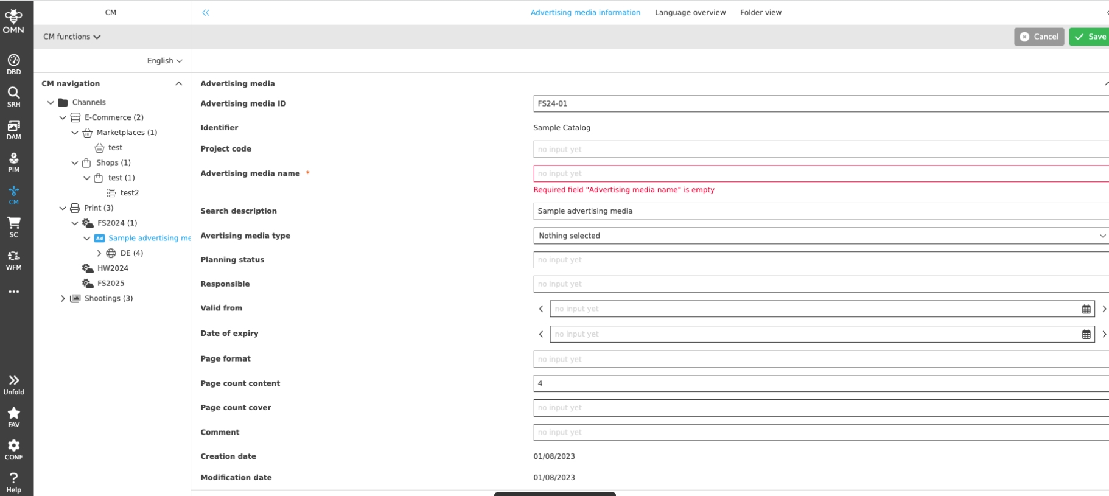This screenshot has height=496, width=1109.
Task: Switch to Folder view tab
Action: click(760, 12)
